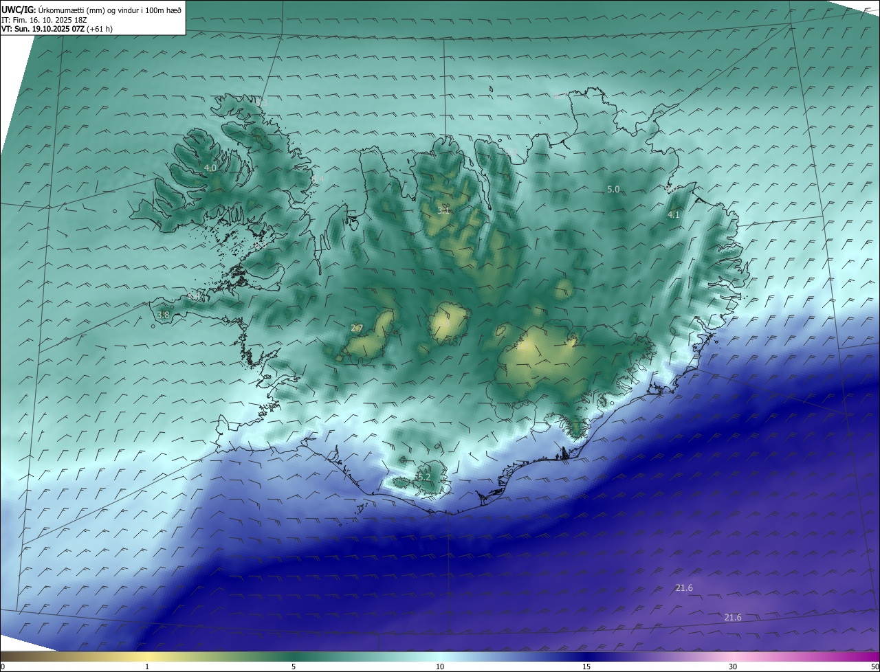Viewport: 880px width, 672px height.
Task: Click the 2.7 value label on the map
Action: [357, 328]
